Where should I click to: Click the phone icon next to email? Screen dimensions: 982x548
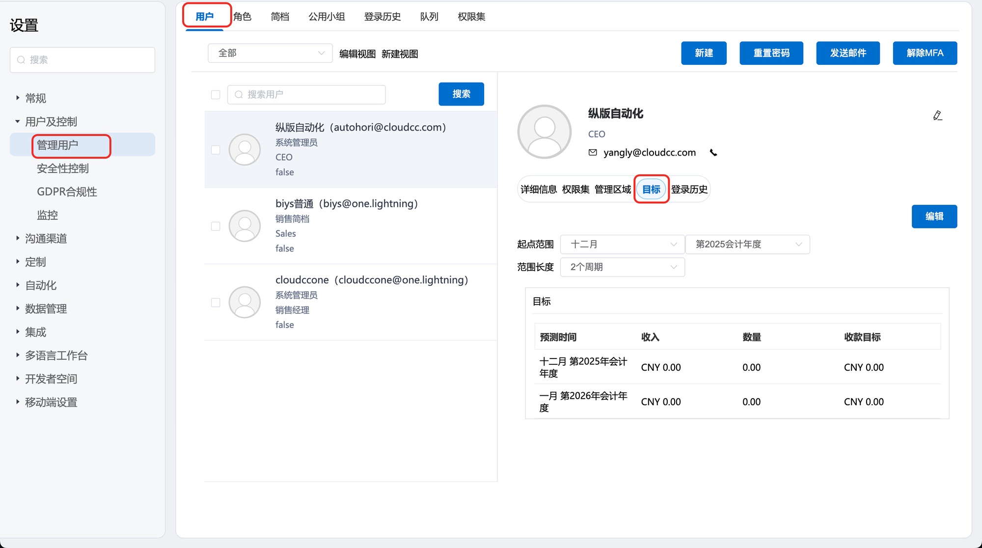pos(713,153)
